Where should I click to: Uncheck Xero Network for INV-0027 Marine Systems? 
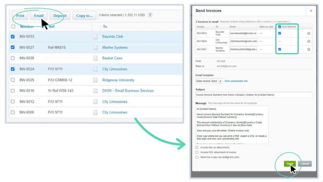pos(279,49)
